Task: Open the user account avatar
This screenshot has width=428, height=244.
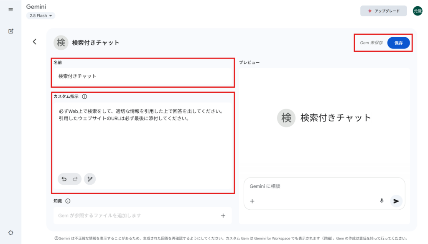Action: (x=418, y=11)
